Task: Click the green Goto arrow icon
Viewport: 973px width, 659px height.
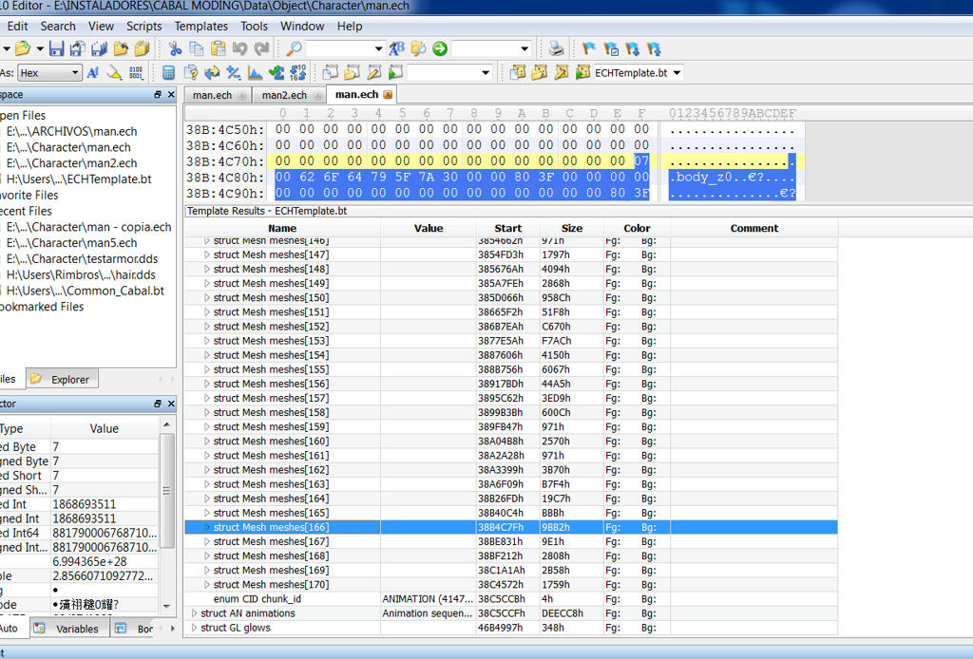Action: (x=439, y=48)
